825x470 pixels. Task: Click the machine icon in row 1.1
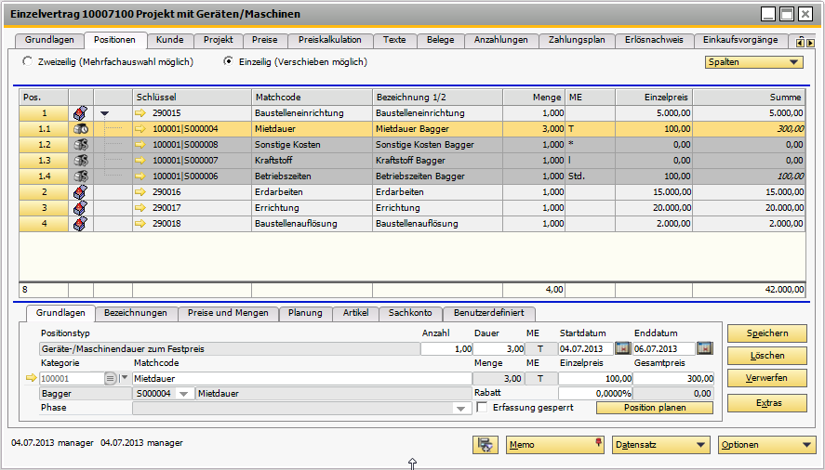tap(81, 129)
